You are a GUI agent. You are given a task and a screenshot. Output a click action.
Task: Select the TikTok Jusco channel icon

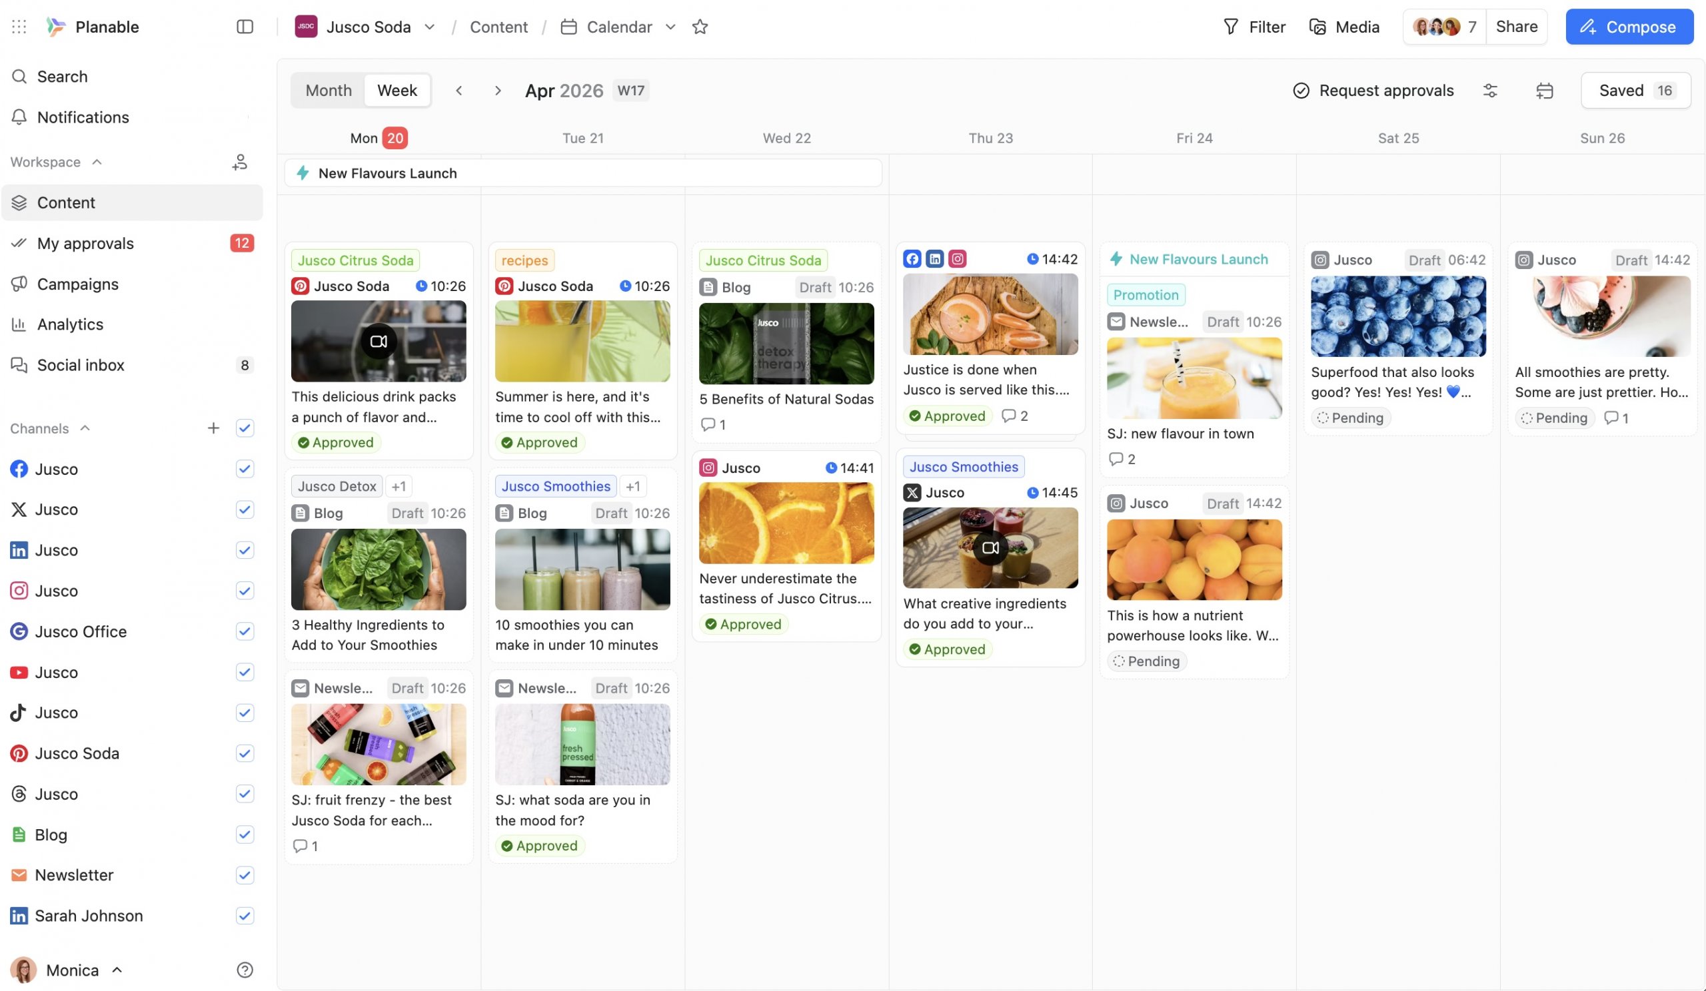[19, 713]
